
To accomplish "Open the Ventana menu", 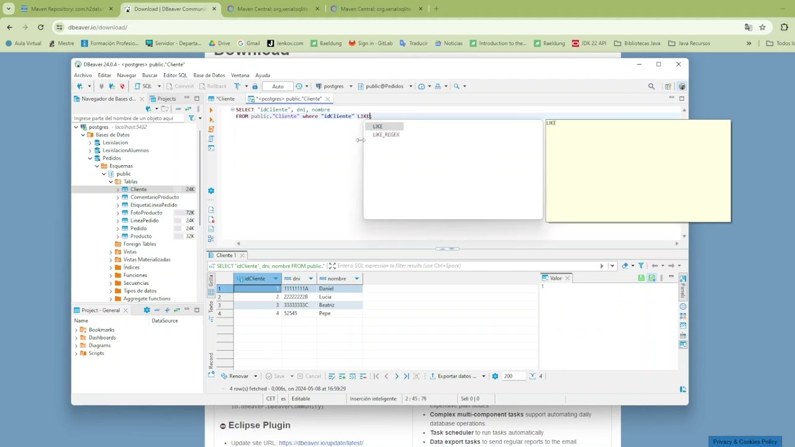I will (240, 75).
